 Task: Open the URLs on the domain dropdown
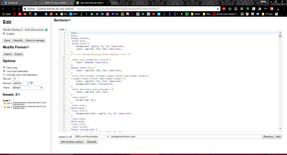point(92,137)
